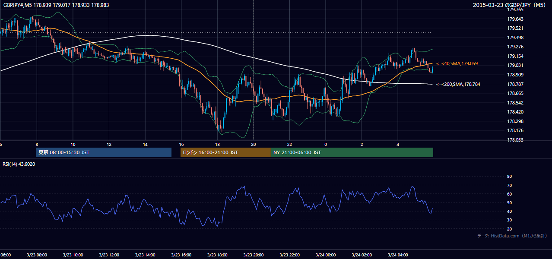Screen dimensions: 552x259
Task: Click the 3/24 02:00 time axis label
Action: pos(362,255)
